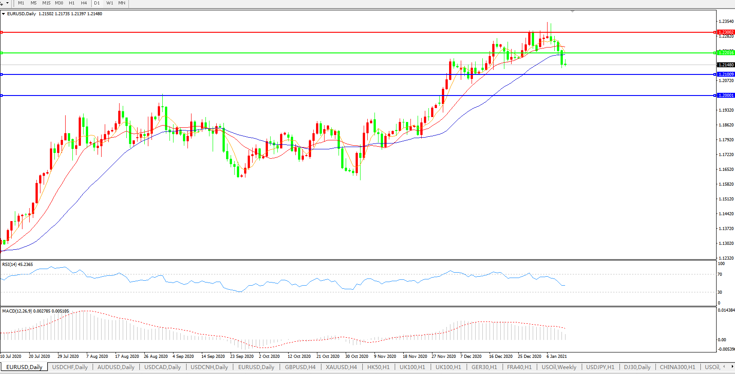Screen dimensions: 735x374
Task: Click the D1 daily timeframe button
Action: 97,3
